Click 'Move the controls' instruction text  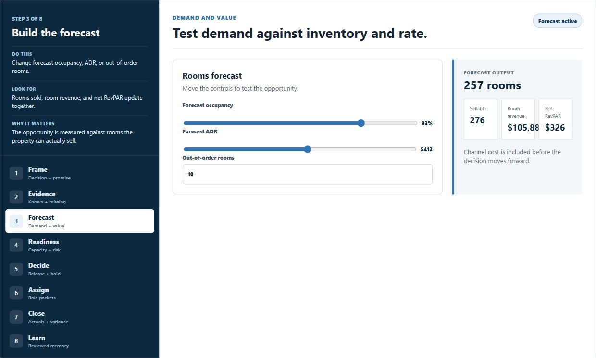(240, 88)
